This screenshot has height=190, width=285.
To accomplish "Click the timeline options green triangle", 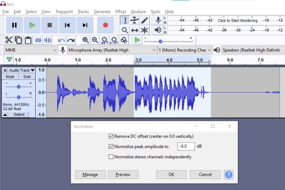I will tap(9, 60).
